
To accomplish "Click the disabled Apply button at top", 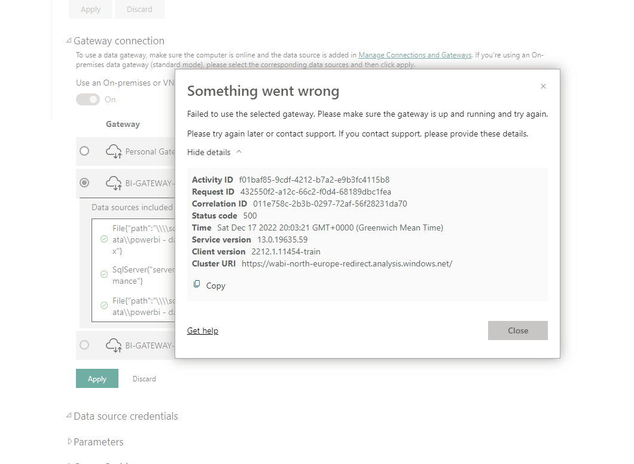I will click(x=90, y=10).
